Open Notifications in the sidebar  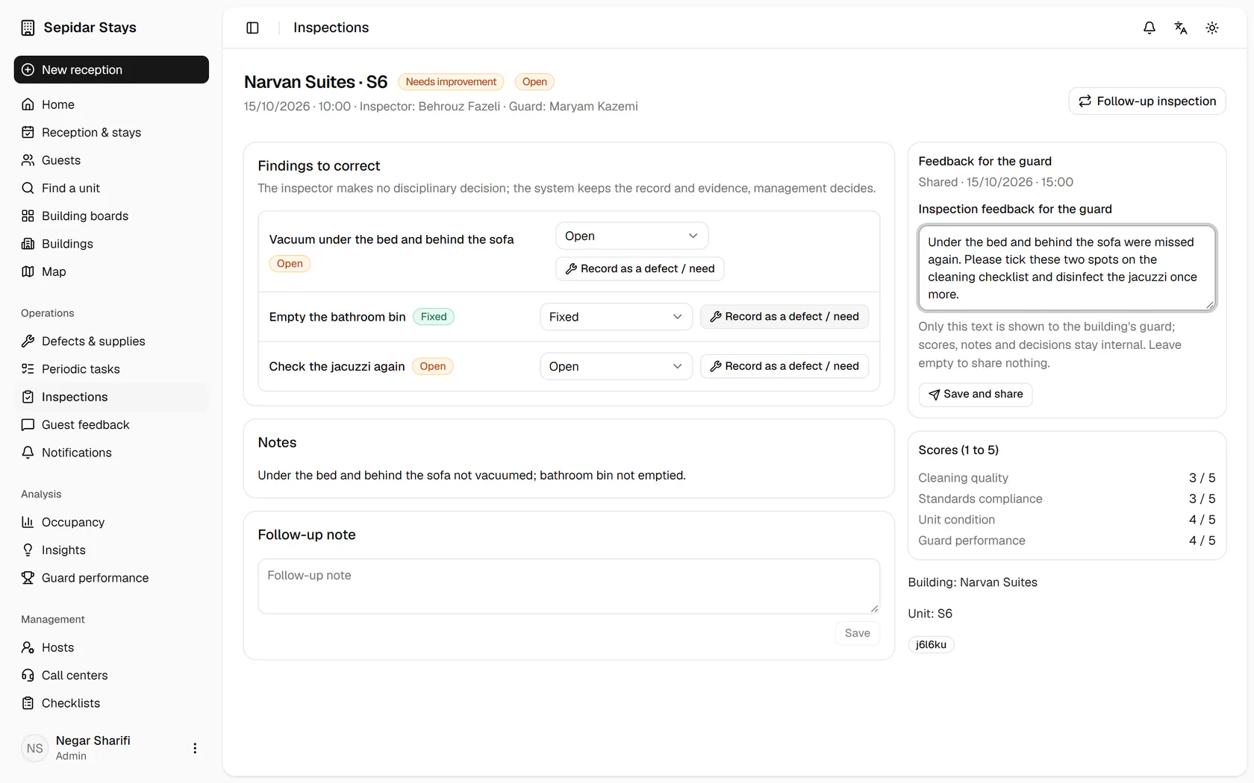pos(111,453)
